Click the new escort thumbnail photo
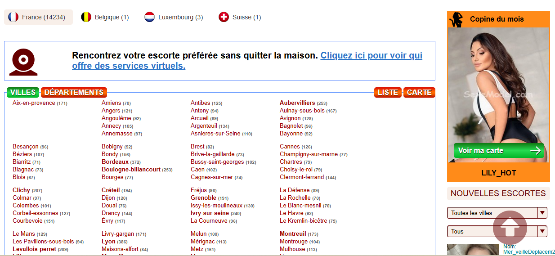 click(473, 250)
